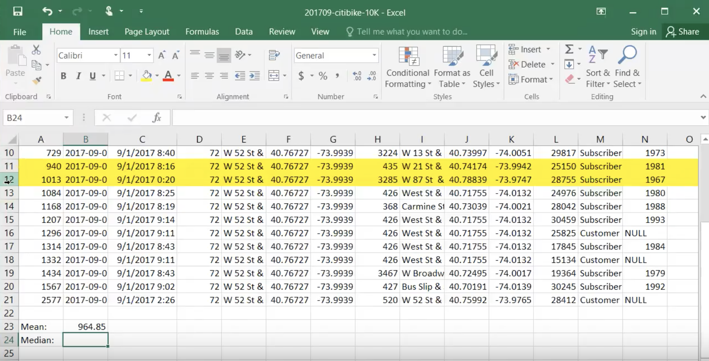709x361 pixels.
Task: Switch to Review tab
Action: (282, 32)
